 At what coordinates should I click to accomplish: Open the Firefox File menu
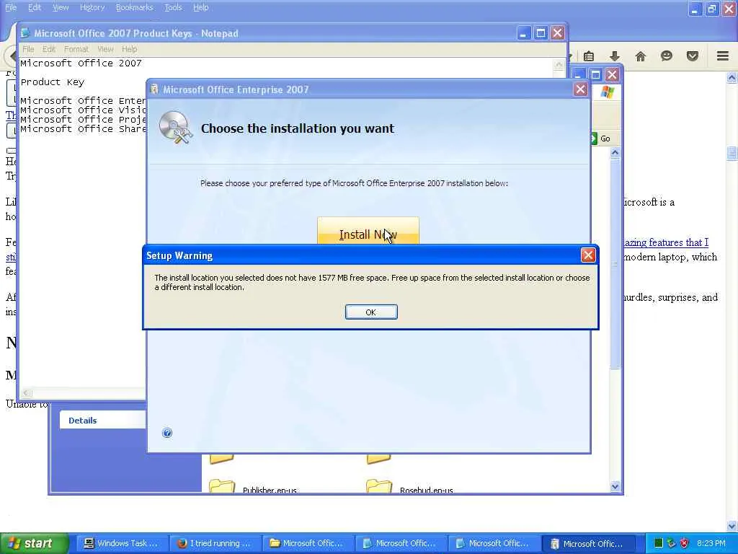[x=11, y=7]
